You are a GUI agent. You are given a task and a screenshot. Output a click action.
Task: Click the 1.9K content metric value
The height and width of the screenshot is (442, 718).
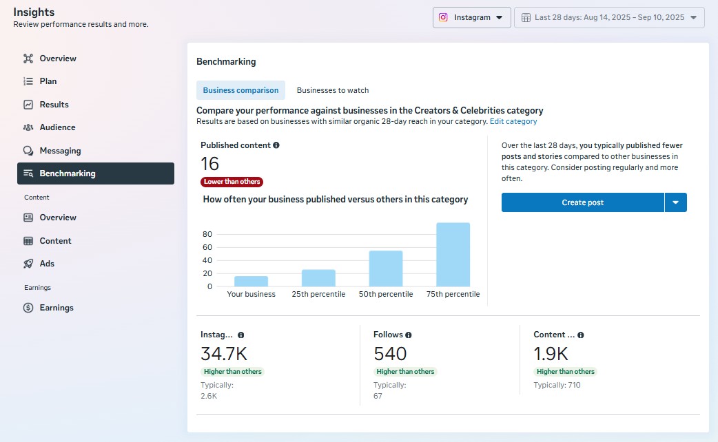coord(551,354)
